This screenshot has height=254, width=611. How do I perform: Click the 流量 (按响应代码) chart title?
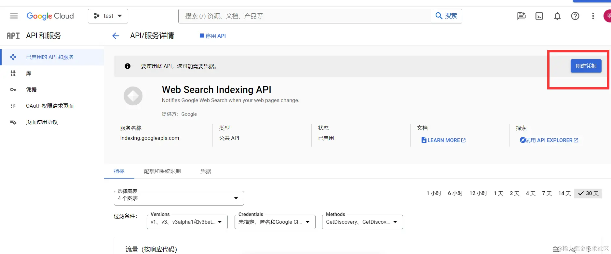click(151, 249)
